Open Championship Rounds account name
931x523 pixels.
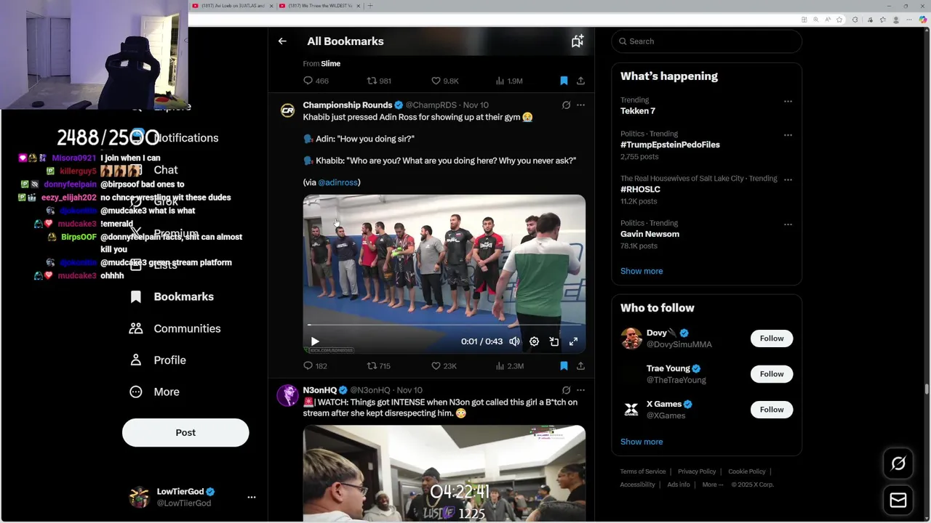348,105
